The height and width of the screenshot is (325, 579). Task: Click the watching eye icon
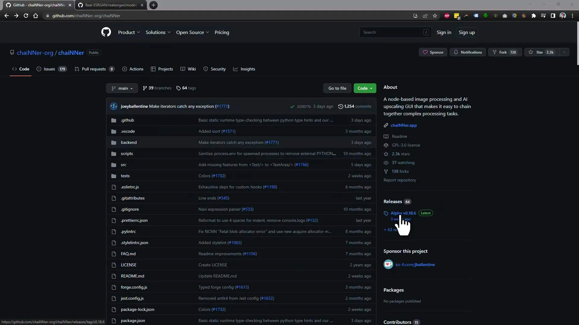tap(386, 162)
